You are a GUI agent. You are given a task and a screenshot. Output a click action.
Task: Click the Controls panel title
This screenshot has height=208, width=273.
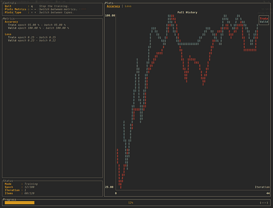click(10, 3)
